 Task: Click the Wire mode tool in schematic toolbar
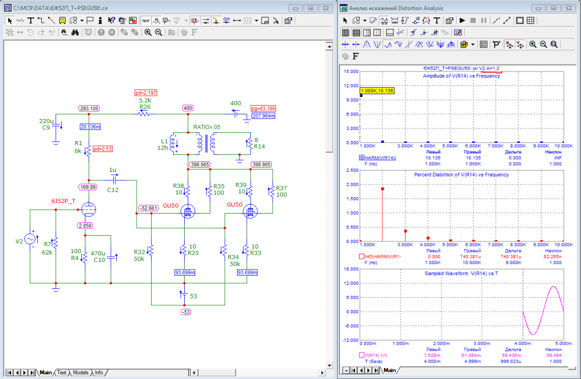click(x=41, y=20)
